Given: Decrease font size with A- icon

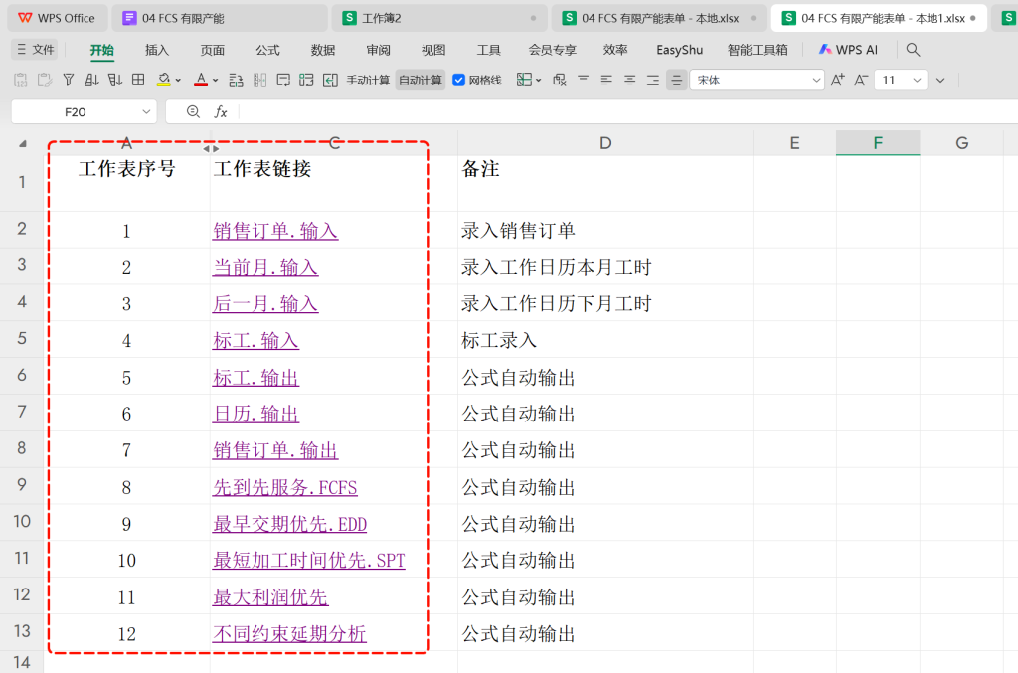Looking at the screenshot, I should click(861, 80).
